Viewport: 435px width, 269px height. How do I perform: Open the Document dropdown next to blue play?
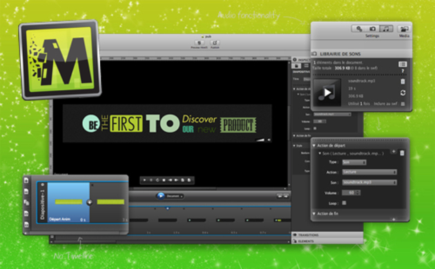(175, 196)
